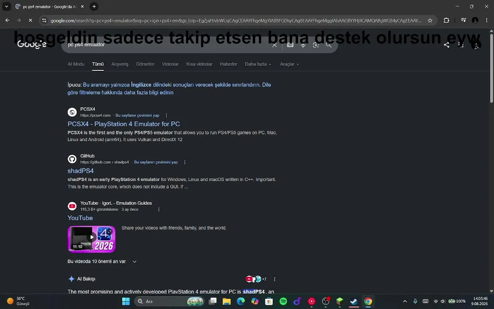The width and height of the screenshot is (494, 309).
Task: Switch to the Görseller tab
Action: 145,64
